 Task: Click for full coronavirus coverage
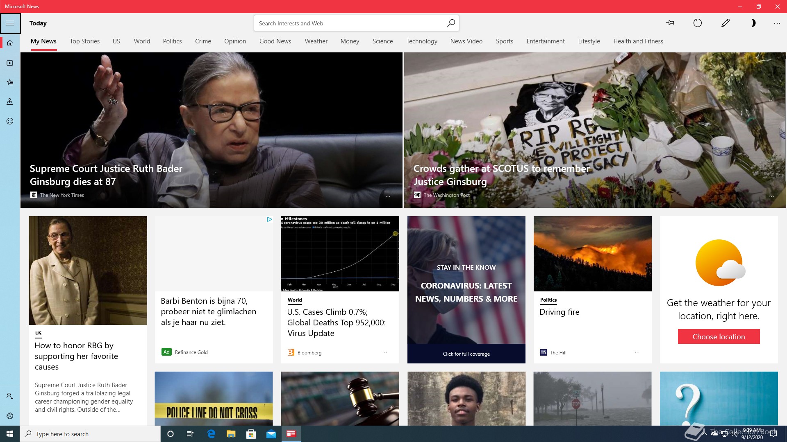pyautogui.click(x=466, y=354)
